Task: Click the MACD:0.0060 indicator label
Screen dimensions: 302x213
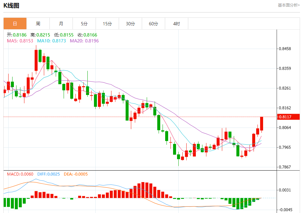Action: [x=20, y=174]
